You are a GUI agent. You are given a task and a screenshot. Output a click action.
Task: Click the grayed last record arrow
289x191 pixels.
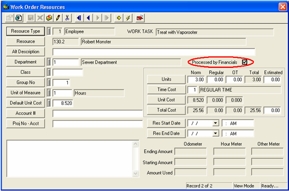107,18
